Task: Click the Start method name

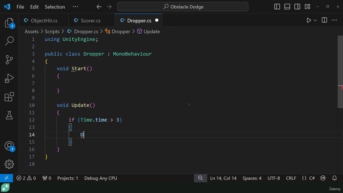Action: tap(79, 69)
